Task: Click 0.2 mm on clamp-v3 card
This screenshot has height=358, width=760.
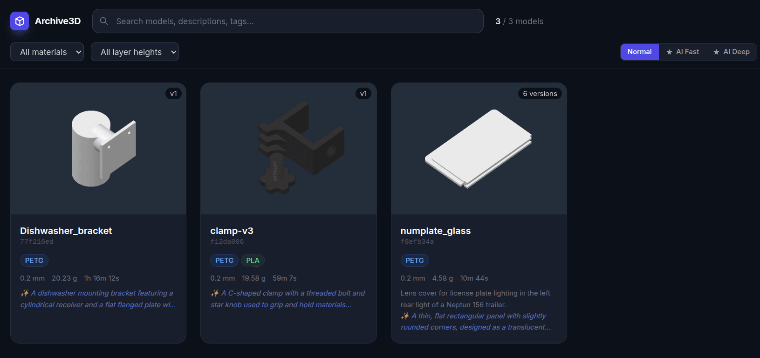Action: tap(222, 278)
